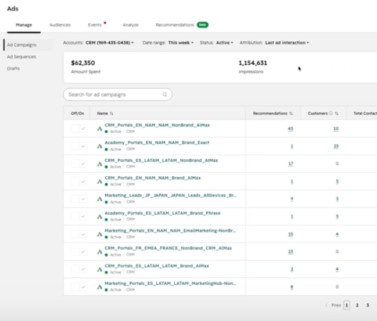Click Google Ads icon for CRM_Portals_FR_EMEA_FRANCE campaign

(99, 252)
